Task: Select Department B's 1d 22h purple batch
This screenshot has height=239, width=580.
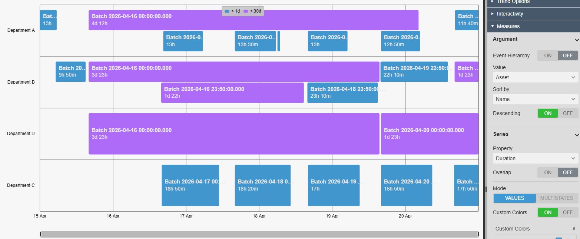Action: (232, 92)
